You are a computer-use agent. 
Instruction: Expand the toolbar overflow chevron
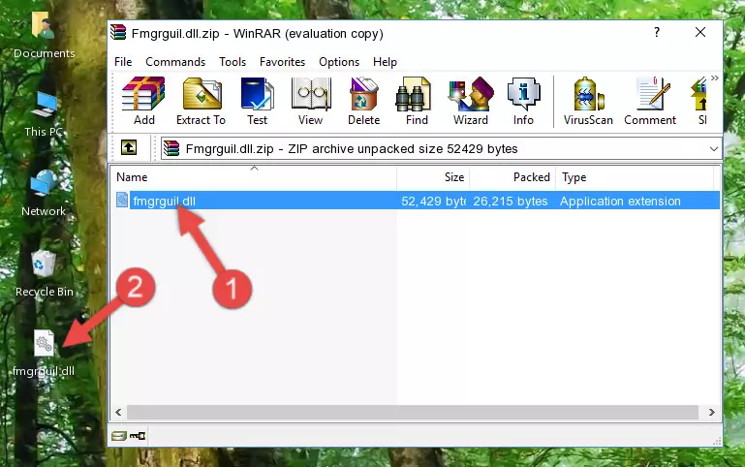coord(715,78)
